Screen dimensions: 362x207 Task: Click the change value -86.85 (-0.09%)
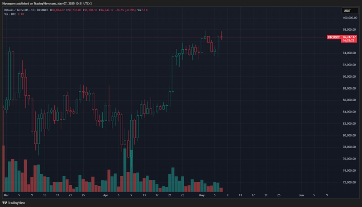click(x=125, y=10)
